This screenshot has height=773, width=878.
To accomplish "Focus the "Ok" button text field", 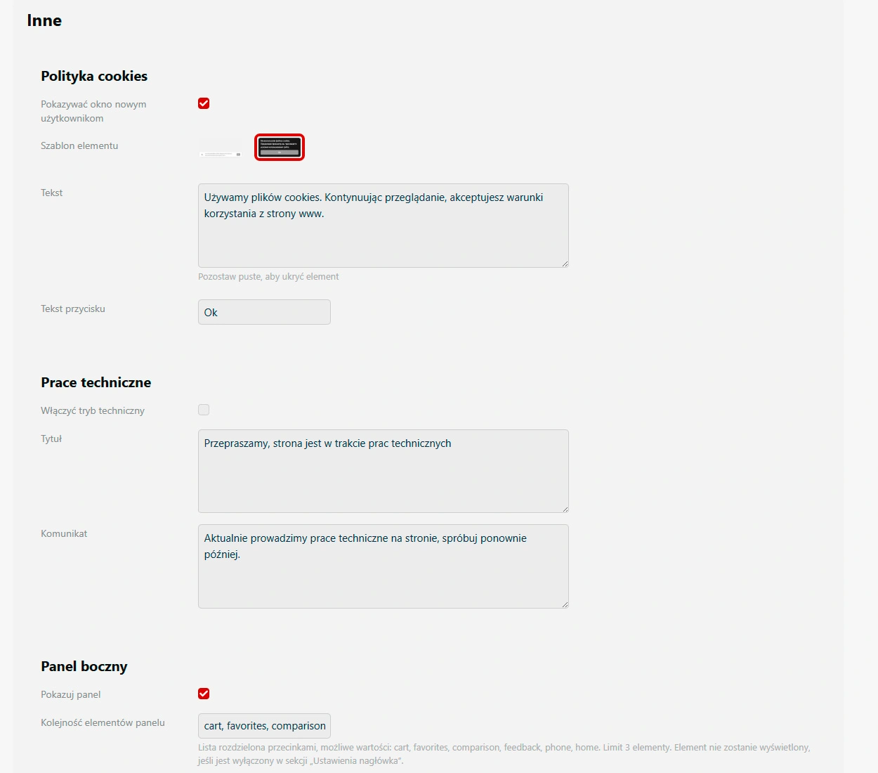I will click(264, 311).
